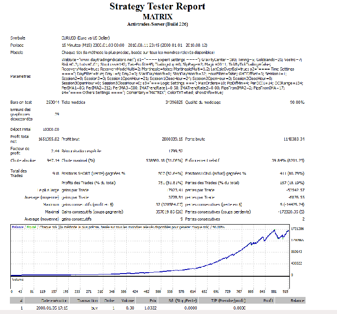Click the Chute maximal (%) label
The width and height of the screenshot is (337, 314).
[x=78, y=160]
